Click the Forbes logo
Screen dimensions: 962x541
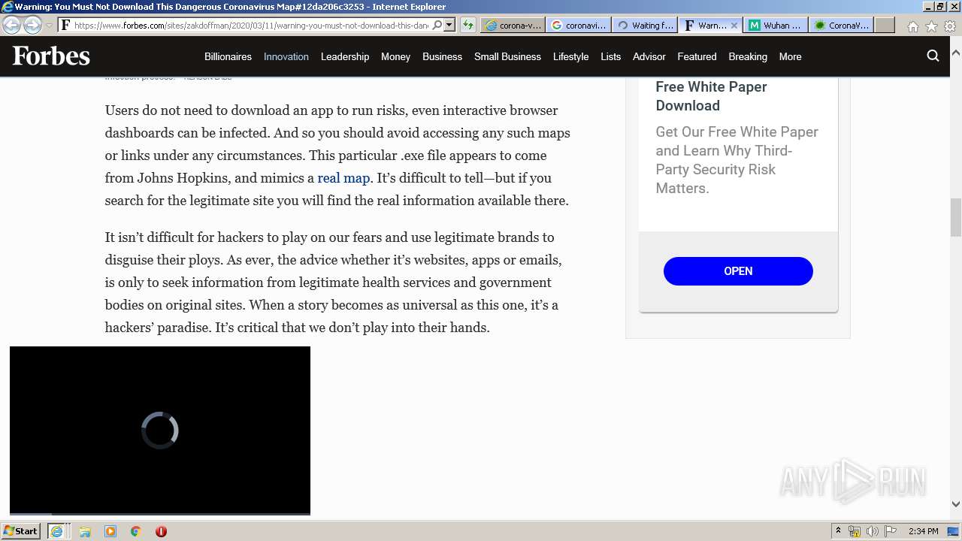(x=51, y=56)
